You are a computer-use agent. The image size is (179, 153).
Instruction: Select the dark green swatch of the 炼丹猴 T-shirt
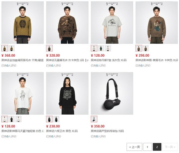point(101,48)
